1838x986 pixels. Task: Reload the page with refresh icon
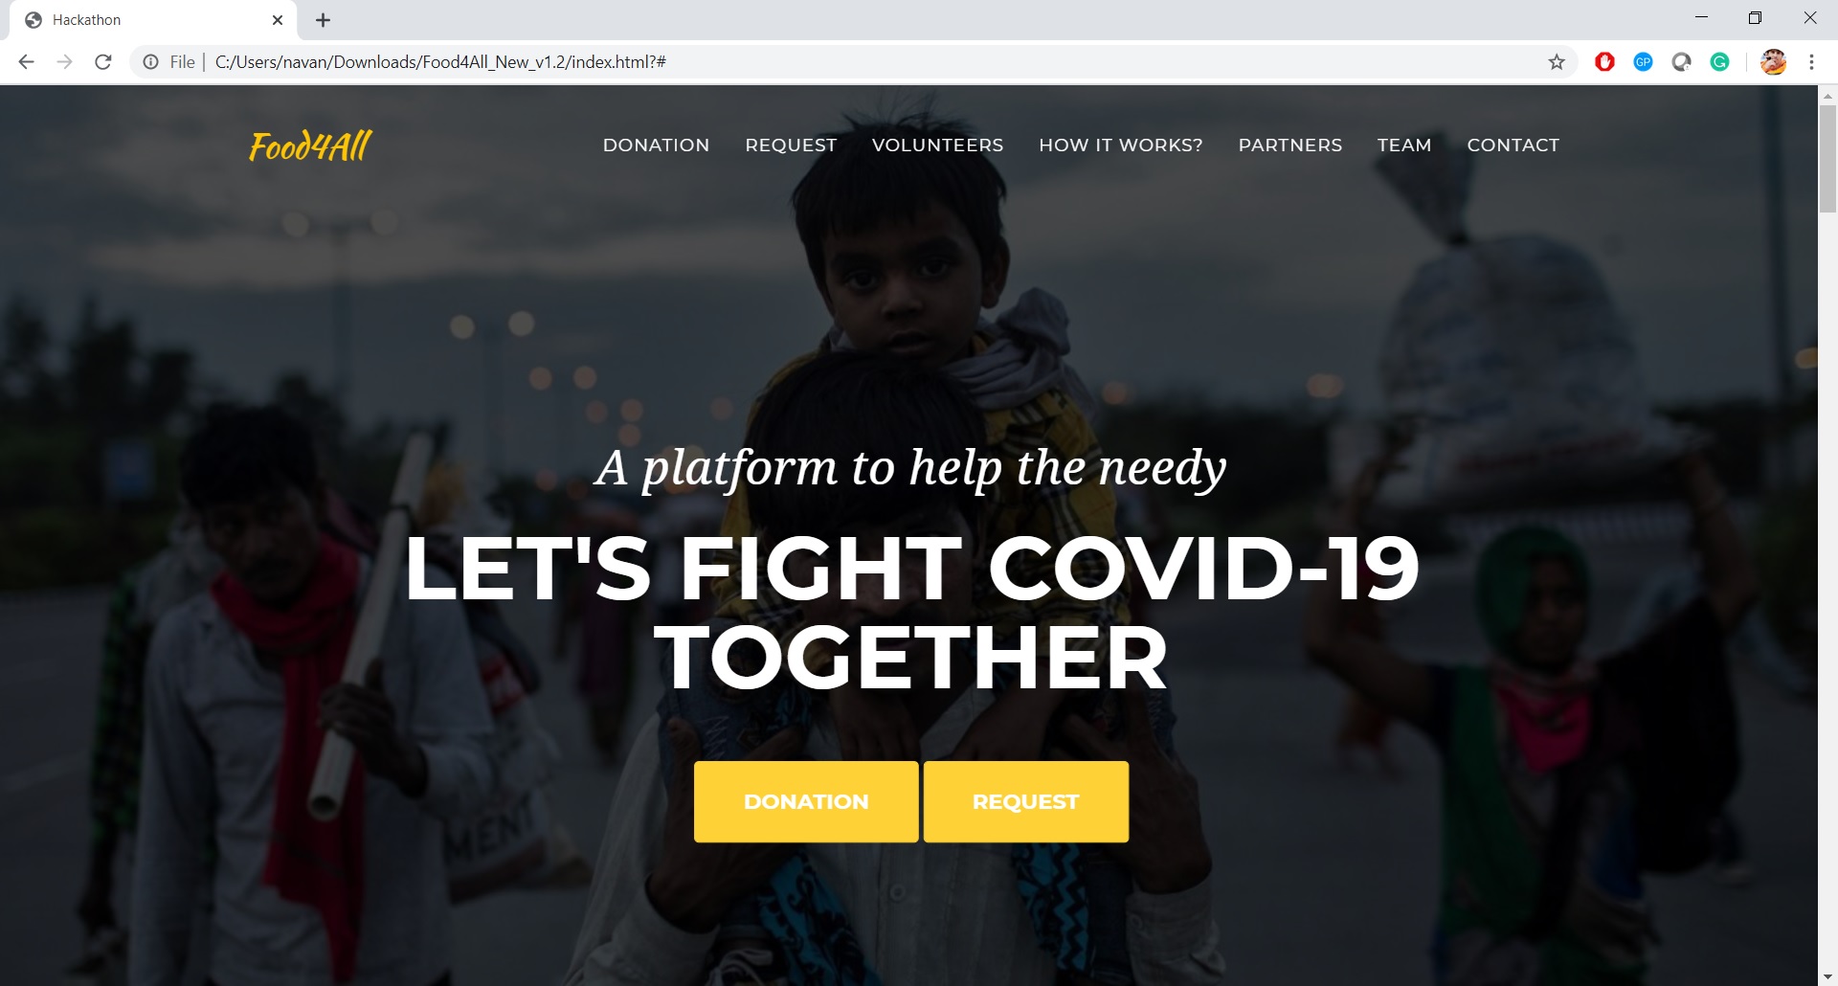(103, 62)
